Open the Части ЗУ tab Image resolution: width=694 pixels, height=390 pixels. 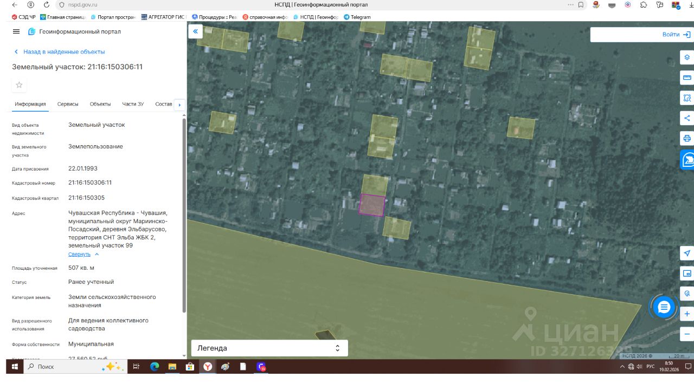click(x=133, y=104)
